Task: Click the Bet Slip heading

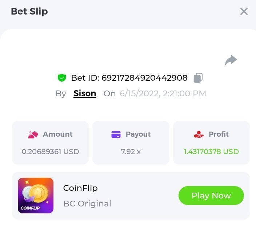Action: 29,11
